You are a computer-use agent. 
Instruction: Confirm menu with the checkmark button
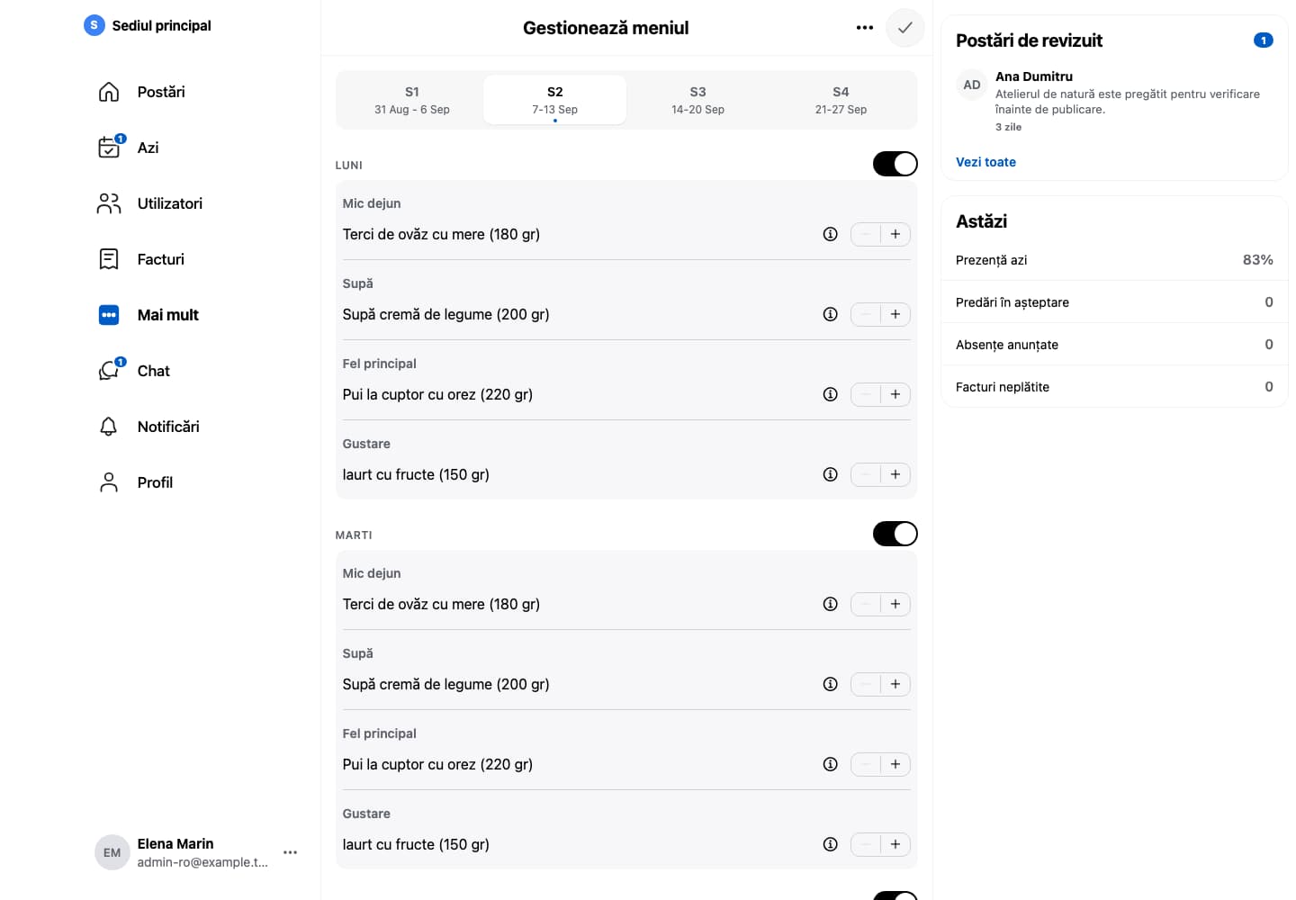(904, 28)
